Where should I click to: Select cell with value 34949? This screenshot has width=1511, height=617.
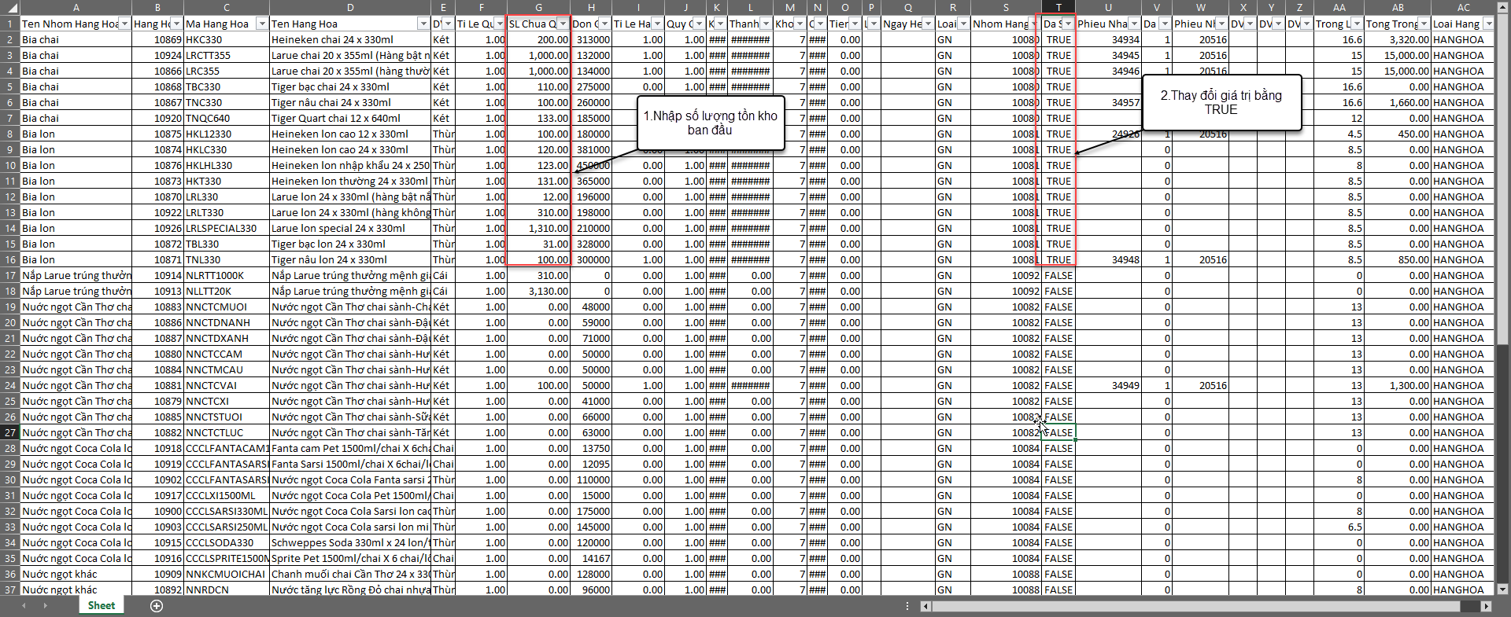click(x=1108, y=385)
